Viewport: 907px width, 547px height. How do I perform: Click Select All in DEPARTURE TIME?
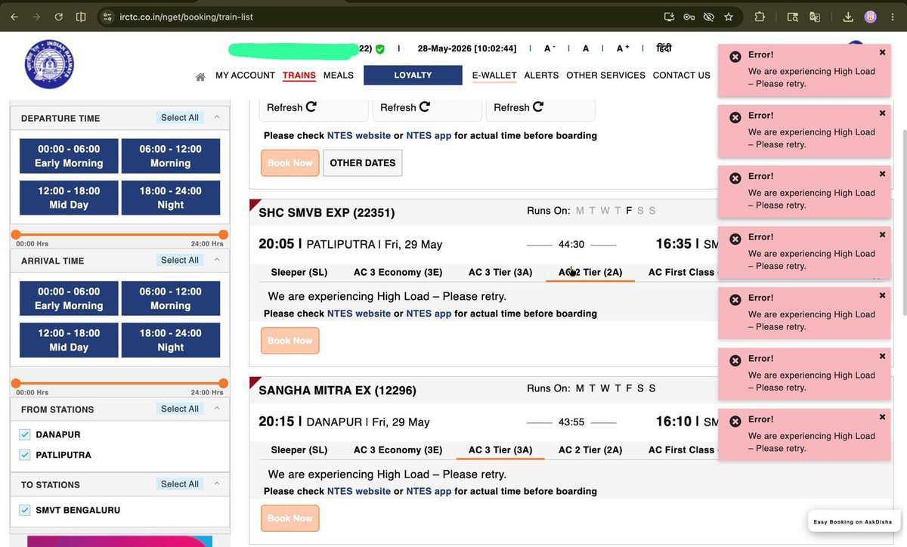pyautogui.click(x=180, y=118)
